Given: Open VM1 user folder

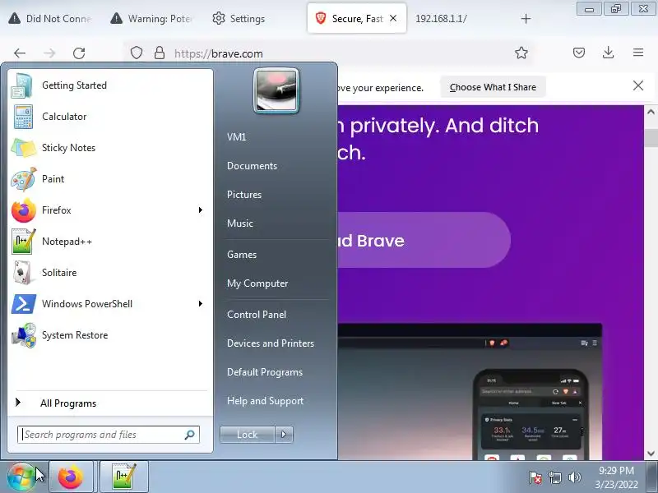Looking at the screenshot, I should coord(236,137).
